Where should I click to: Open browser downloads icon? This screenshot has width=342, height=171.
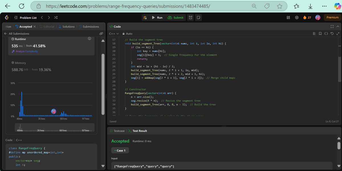(310, 6)
